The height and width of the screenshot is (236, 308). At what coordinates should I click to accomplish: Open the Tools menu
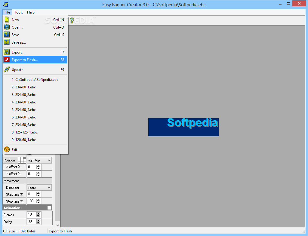click(18, 12)
